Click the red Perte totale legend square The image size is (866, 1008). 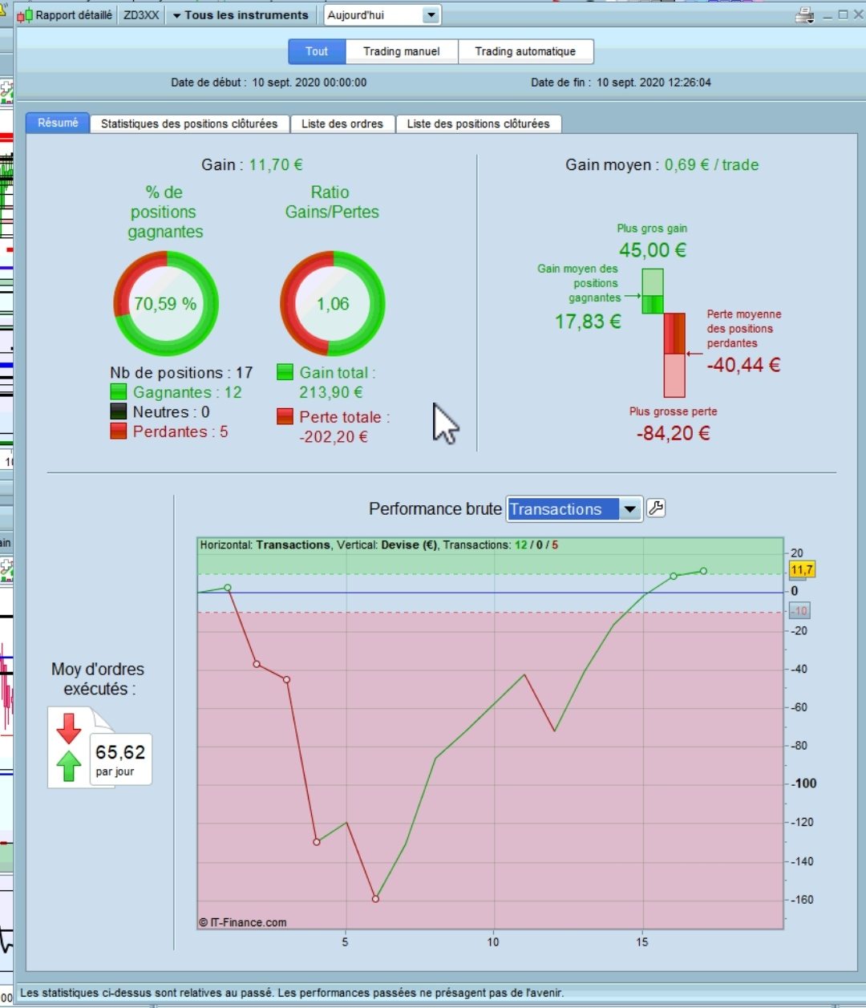click(285, 416)
